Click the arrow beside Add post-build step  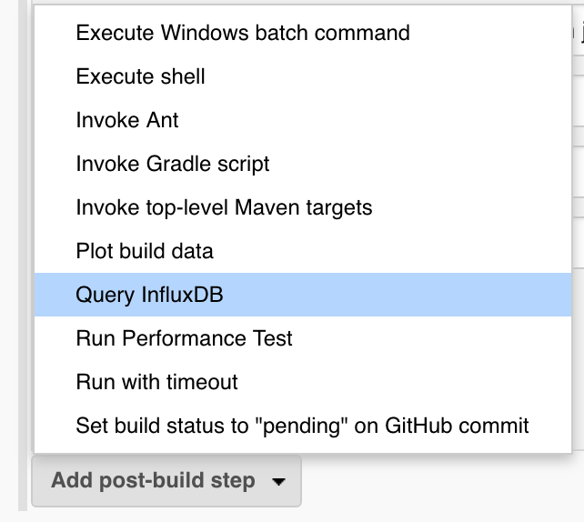[x=277, y=481]
